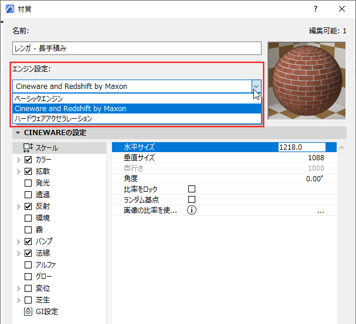Open GI設定 settings icon

click(28, 312)
